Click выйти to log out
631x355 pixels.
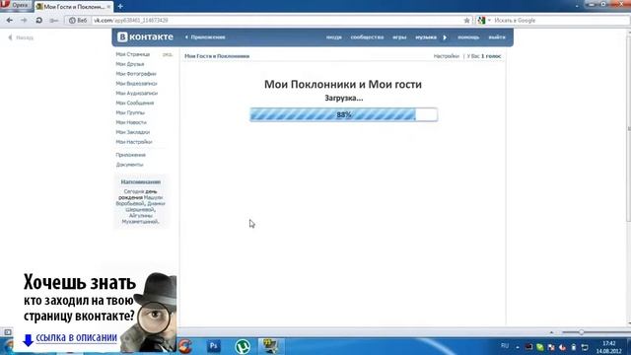click(x=497, y=37)
